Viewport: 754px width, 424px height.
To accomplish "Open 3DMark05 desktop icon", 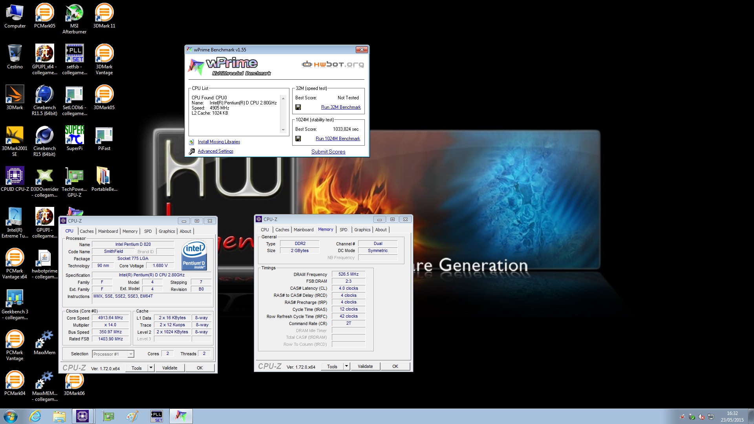I will (104, 97).
